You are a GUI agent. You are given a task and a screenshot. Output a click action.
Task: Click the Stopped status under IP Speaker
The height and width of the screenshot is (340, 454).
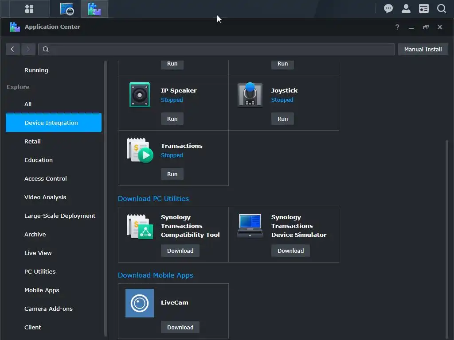172,100
